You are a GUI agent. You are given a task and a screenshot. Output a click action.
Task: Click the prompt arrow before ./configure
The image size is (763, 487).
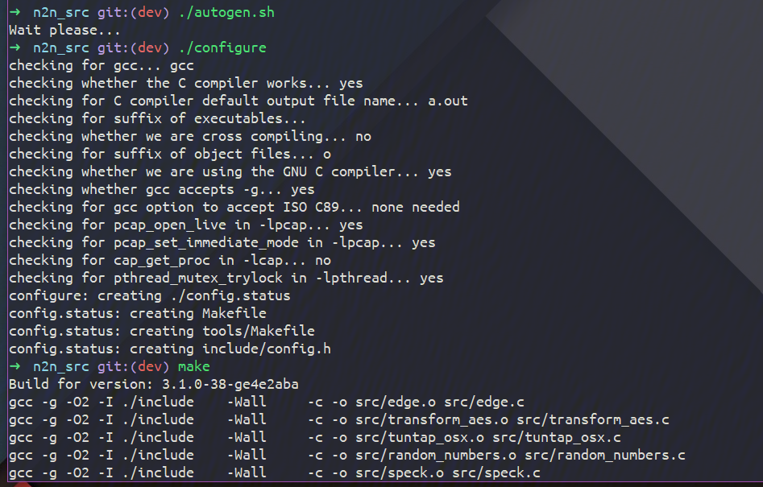pyautogui.click(x=15, y=47)
